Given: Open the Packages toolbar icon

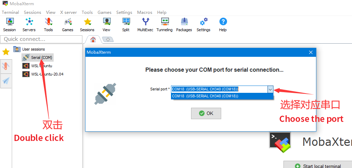Looking at the screenshot, I should pos(184,24).
